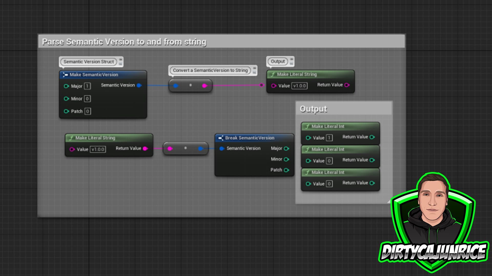Edit the Major value field on Make SemanticVersion

(x=87, y=86)
